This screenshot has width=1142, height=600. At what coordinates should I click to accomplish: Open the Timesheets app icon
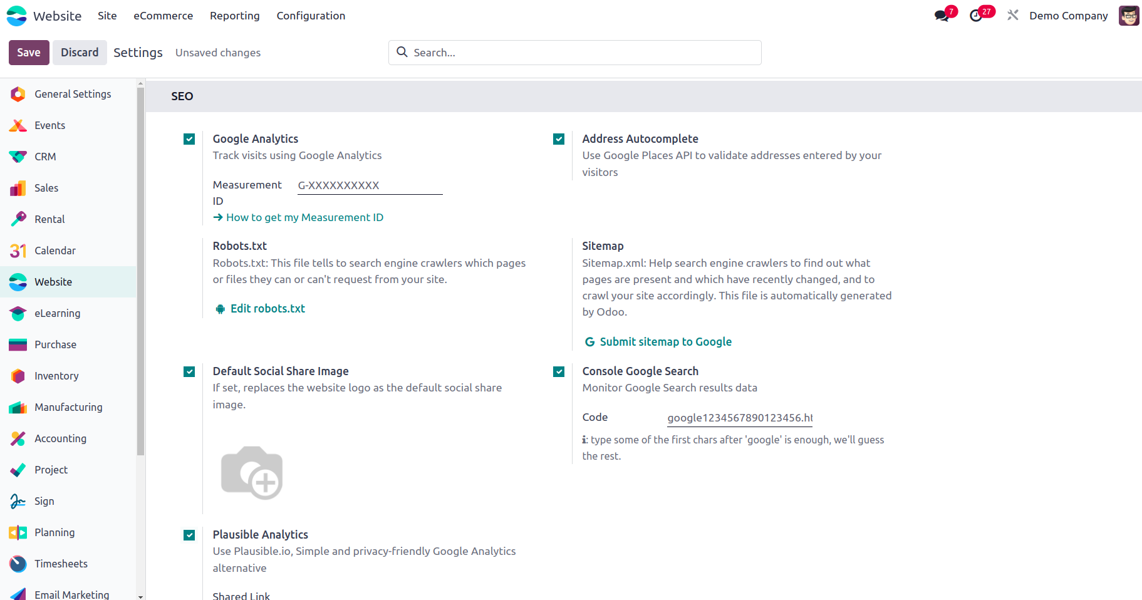pyautogui.click(x=18, y=564)
